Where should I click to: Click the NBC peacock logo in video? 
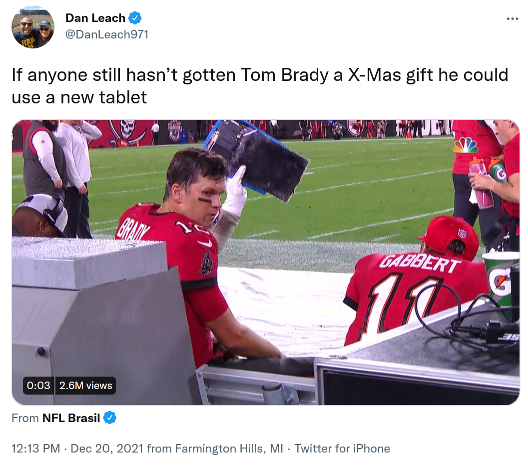(x=466, y=145)
